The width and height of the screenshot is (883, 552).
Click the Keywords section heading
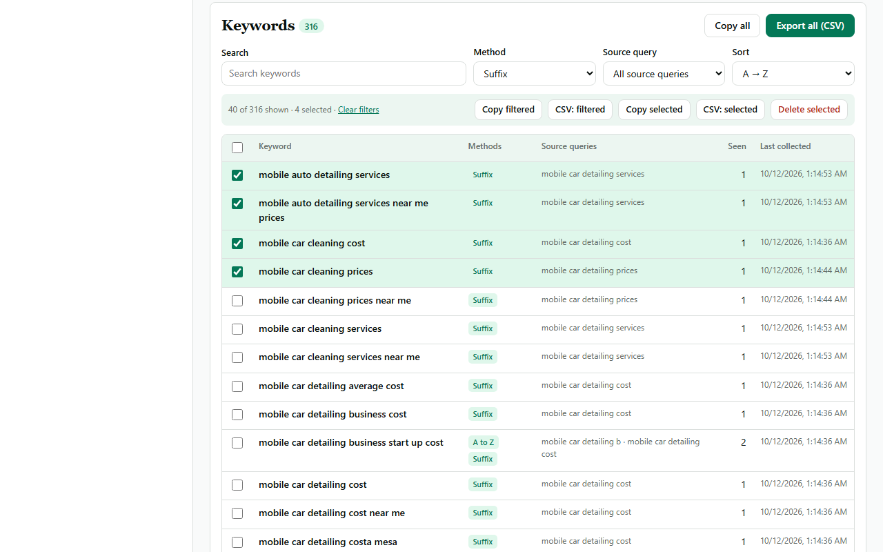click(x=258, y=26)
